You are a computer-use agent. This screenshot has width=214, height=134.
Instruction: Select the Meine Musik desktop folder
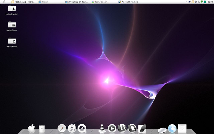[x=12, y=41]
